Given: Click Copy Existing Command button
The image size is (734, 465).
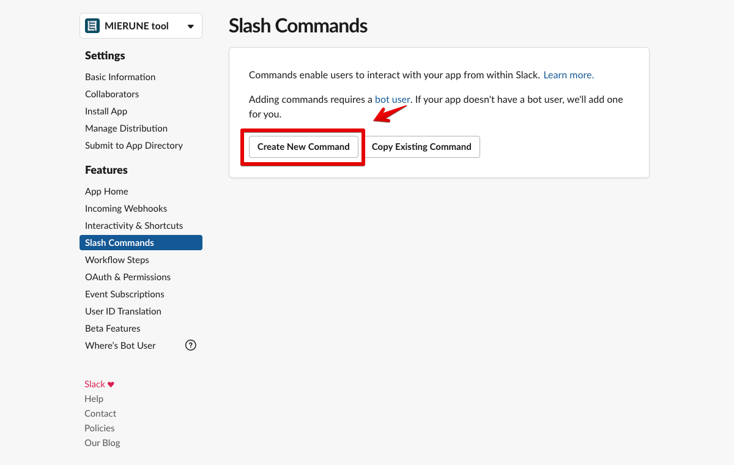Looking at the screenshot, I should tap(421, 146).
